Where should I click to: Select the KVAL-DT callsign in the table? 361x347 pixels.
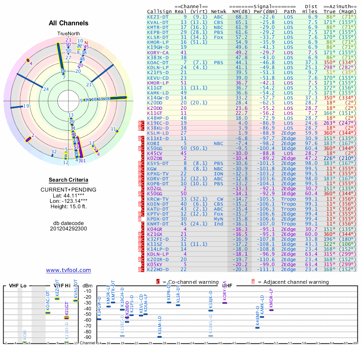157,22
